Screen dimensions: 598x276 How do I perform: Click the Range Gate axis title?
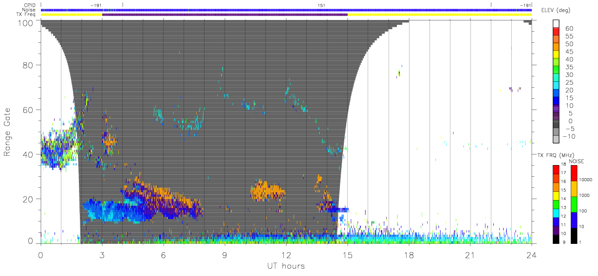(x=7, y=132)
